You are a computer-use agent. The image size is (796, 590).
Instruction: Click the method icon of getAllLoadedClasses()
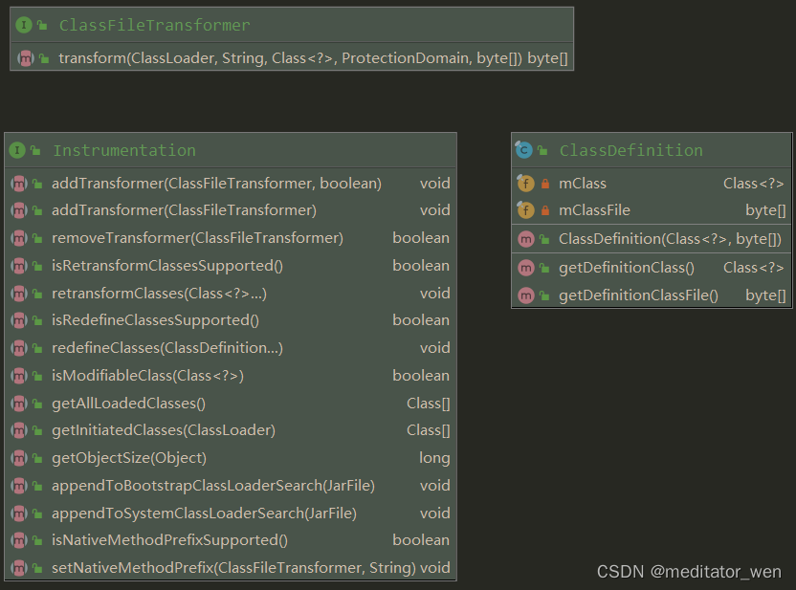19,404
